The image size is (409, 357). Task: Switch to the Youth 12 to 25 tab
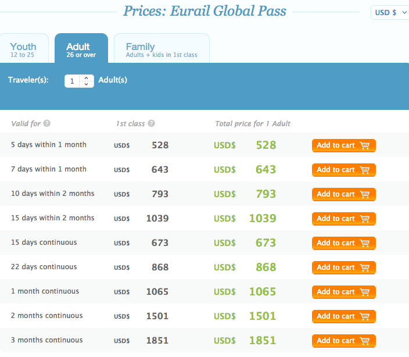pyautogui.click(x=24, y=48)
